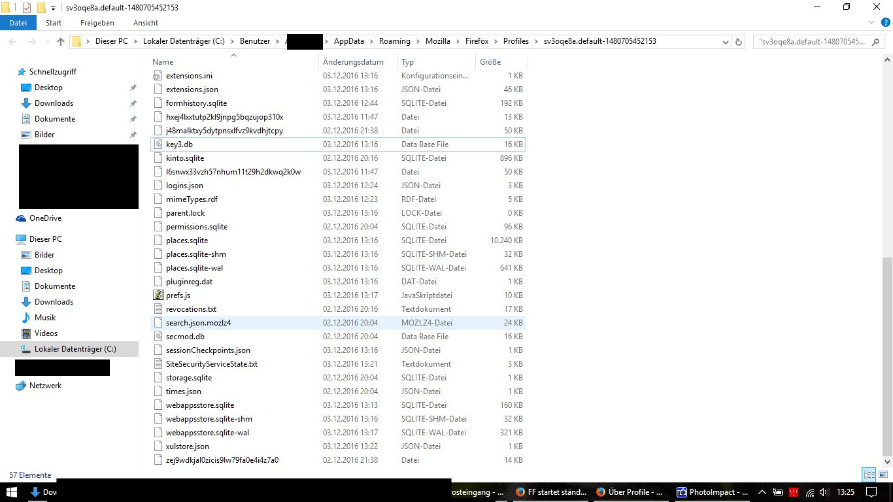Click the pin icon beside Quick Access Dokumente
Viewport: 893px width, 502px height.
pos(133,119)
